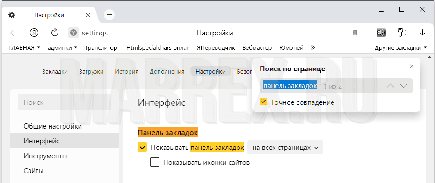Viewport: 435px width, 183px height.
Task: Close the Поиск по странице panel
Action: (412, 66)
